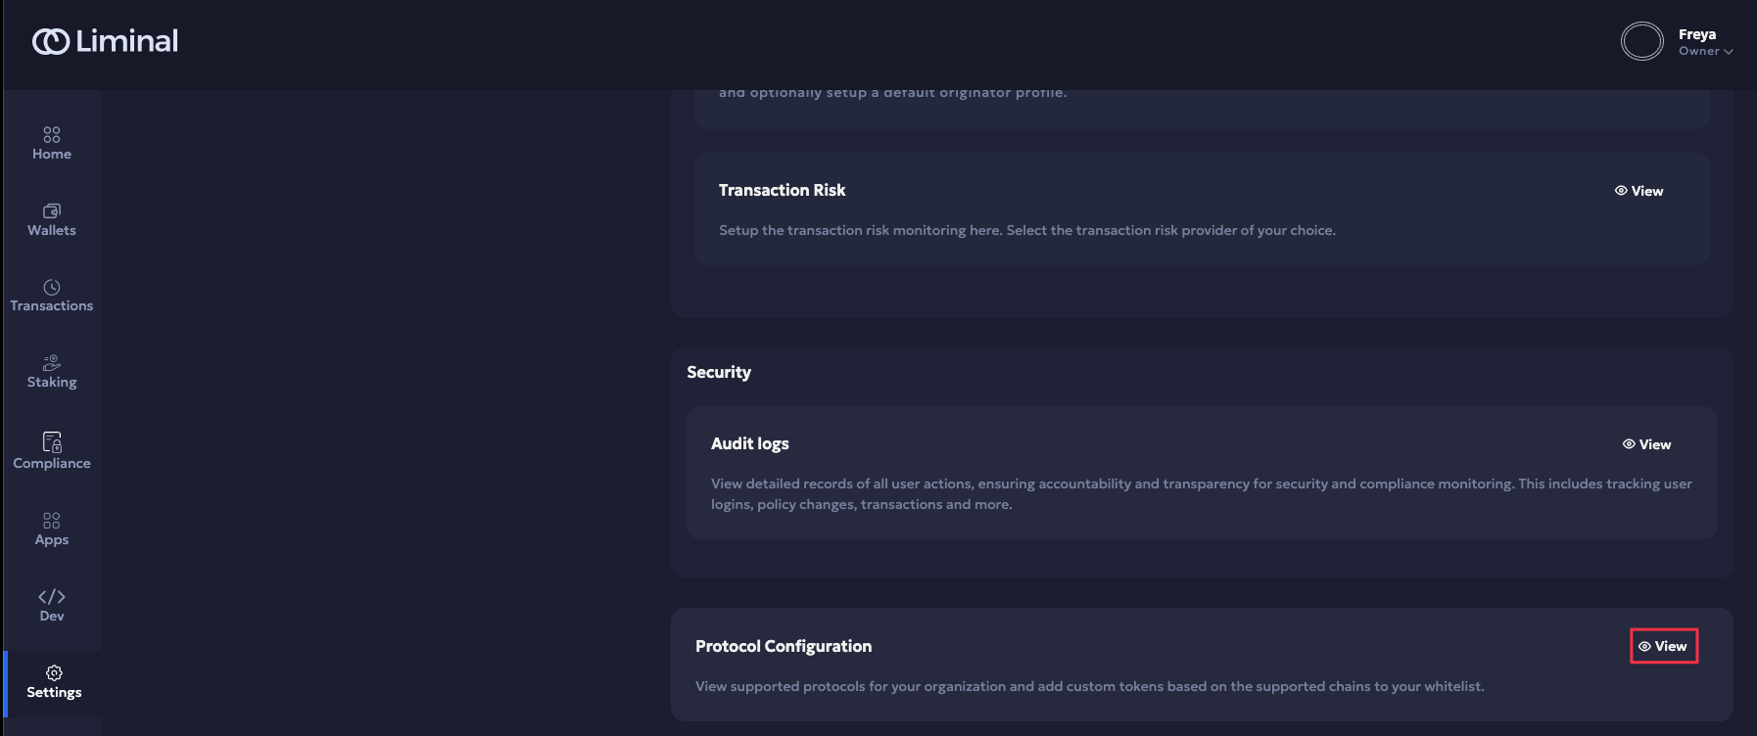Select the Settings gear icon
This screenshot has width=1757, height=736.
[54, 672]
